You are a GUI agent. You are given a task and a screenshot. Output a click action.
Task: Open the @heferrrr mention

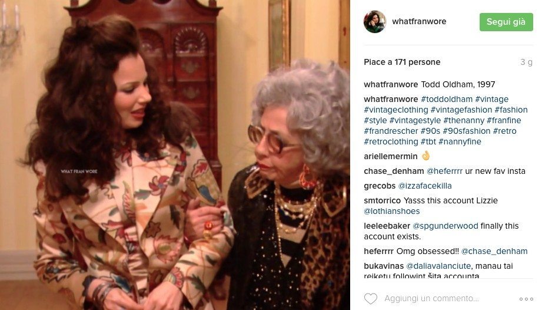pyautogui.click(x=444, y=172)
